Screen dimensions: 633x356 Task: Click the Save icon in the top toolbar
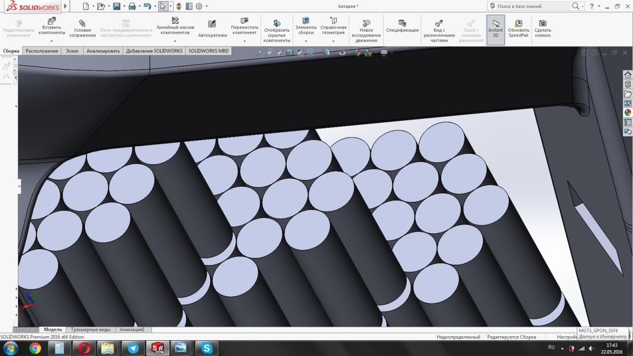(x=116, y=6)
